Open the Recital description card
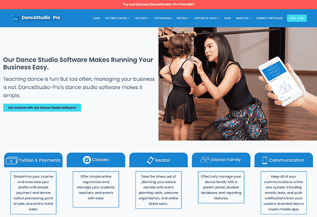The image size is (317, 217). (159, 190)
